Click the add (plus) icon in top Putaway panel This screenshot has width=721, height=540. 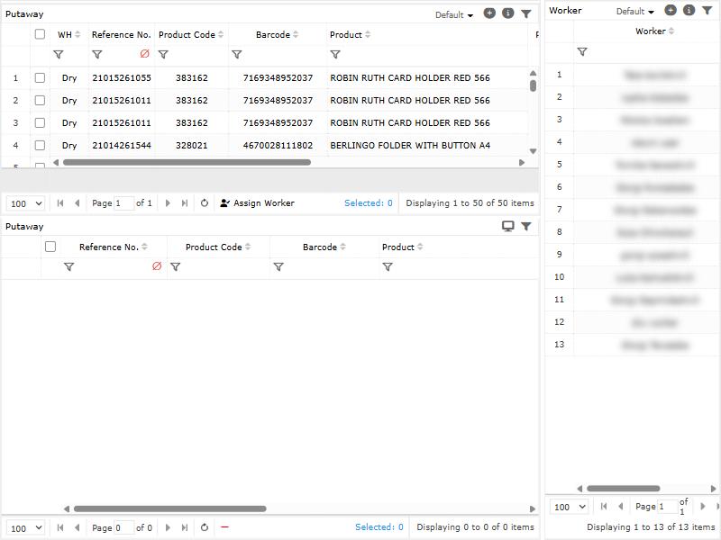(x=489, y=13)
